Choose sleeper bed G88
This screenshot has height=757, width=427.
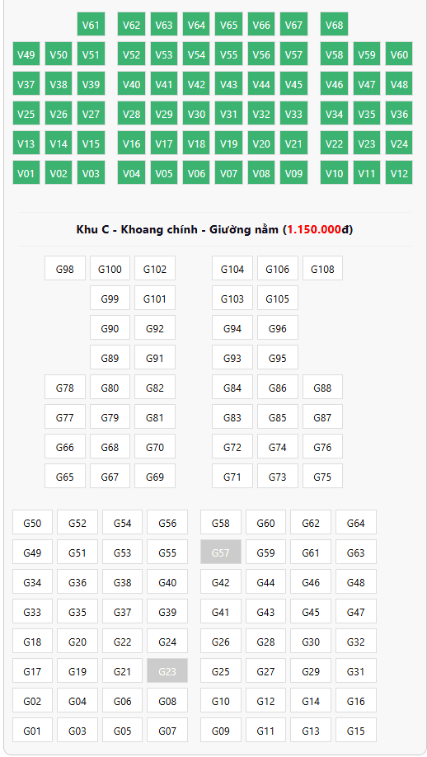(322, 388)
